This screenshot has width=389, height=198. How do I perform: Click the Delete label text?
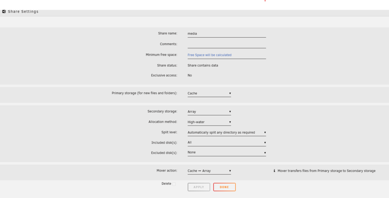[x=166, y=184]
